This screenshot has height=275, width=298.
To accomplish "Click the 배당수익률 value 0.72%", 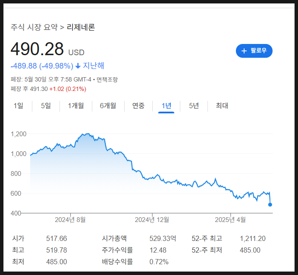I will pyautogui.click(x=159, y=262).
